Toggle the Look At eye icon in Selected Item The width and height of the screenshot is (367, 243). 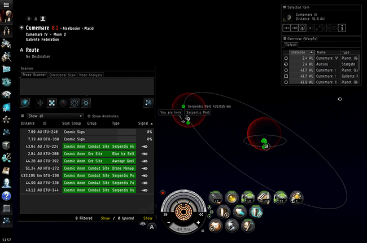[x=334, y=28]
